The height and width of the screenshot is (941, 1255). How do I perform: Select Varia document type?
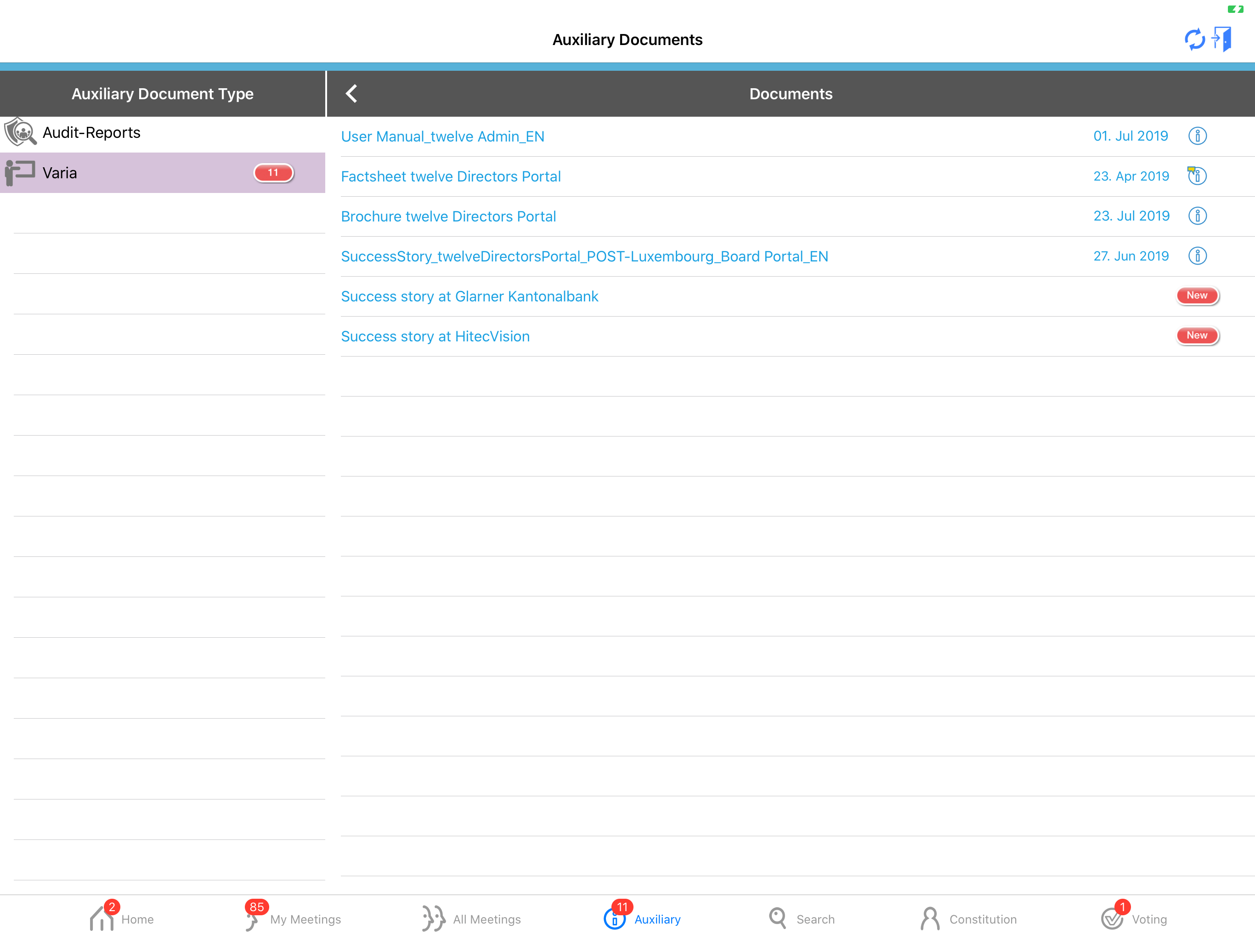(162, 173)
